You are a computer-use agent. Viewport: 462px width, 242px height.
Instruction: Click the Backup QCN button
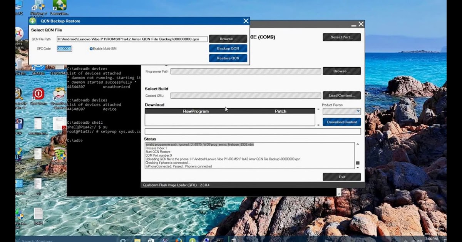tap(228, 48)
